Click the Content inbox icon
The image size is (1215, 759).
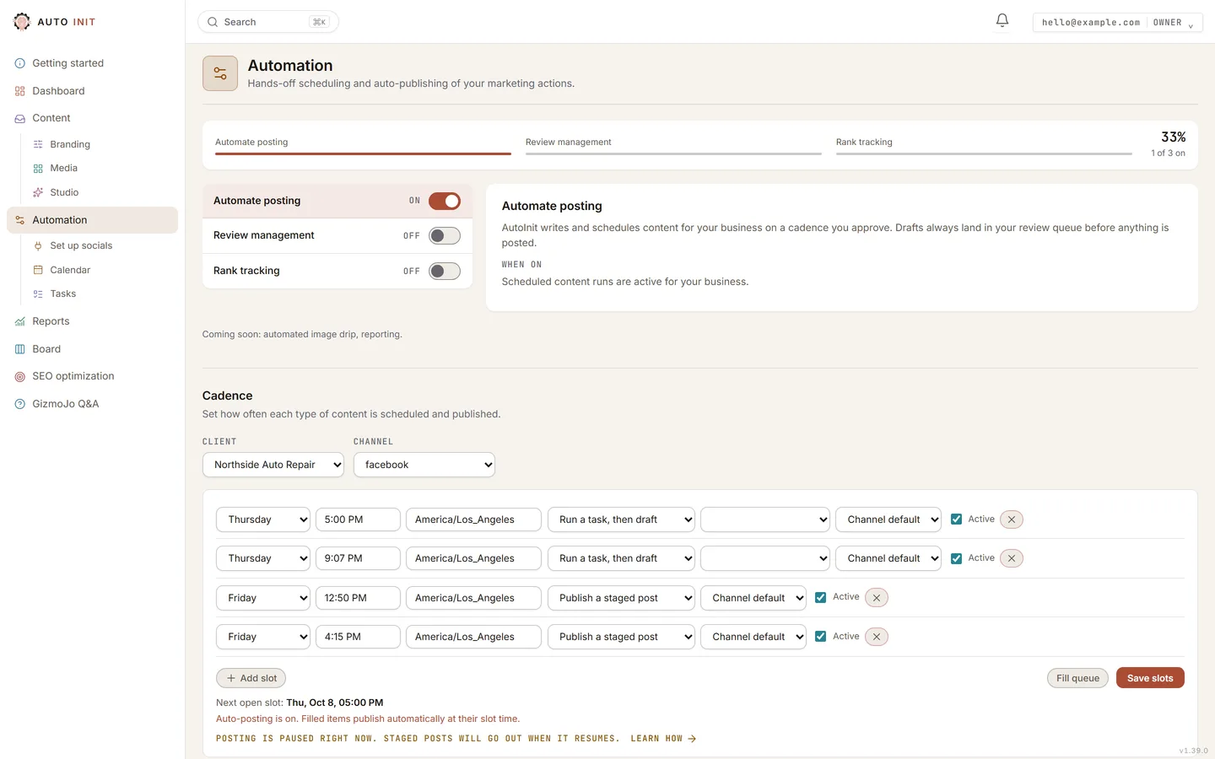[x=20, y=119]
